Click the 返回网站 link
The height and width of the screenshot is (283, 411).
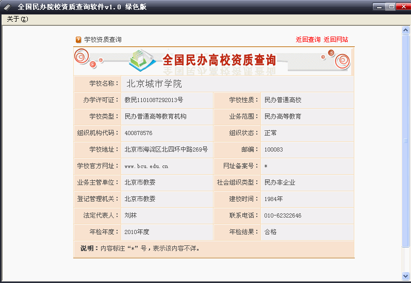click(336, 40)
